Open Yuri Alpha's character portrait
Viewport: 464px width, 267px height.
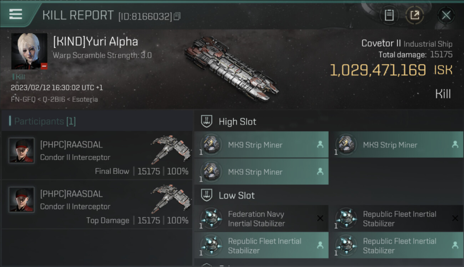pyautogui.click(x=29, y=51)
